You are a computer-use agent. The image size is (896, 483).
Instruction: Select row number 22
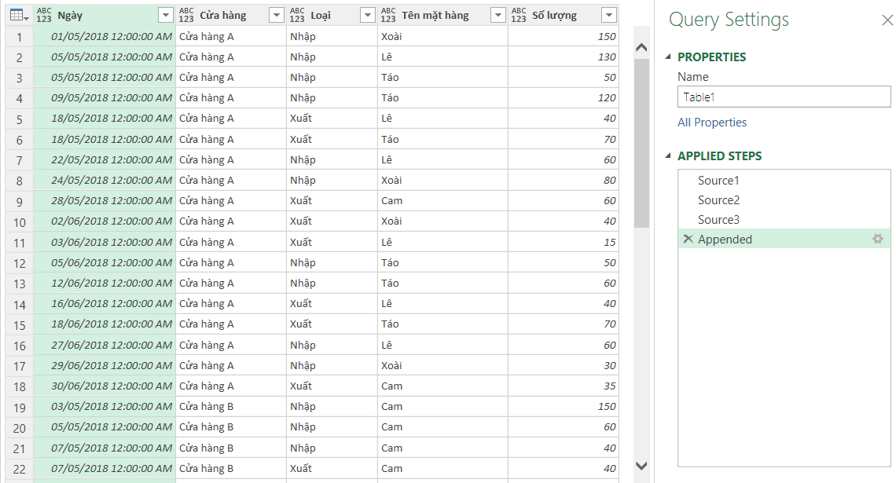click(20, 469)
